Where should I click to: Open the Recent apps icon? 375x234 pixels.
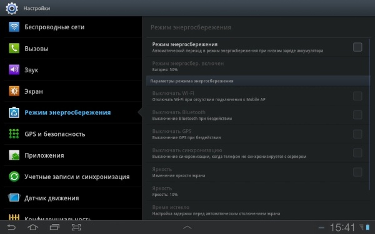54,227
